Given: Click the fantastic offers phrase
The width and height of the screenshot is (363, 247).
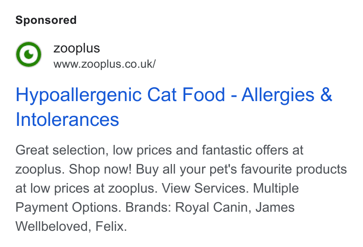Looking at the screenshot, I should (245, 150).
